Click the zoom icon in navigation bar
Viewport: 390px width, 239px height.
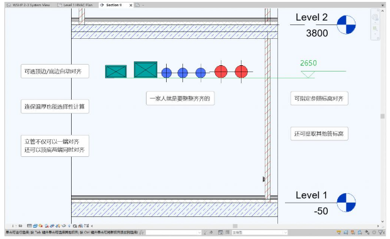click(375, 28)
